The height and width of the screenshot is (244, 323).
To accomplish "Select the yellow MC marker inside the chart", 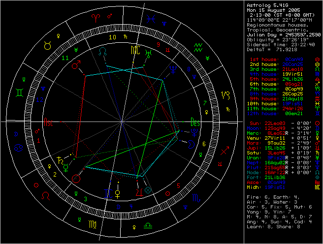I will [x=134, y=50].
